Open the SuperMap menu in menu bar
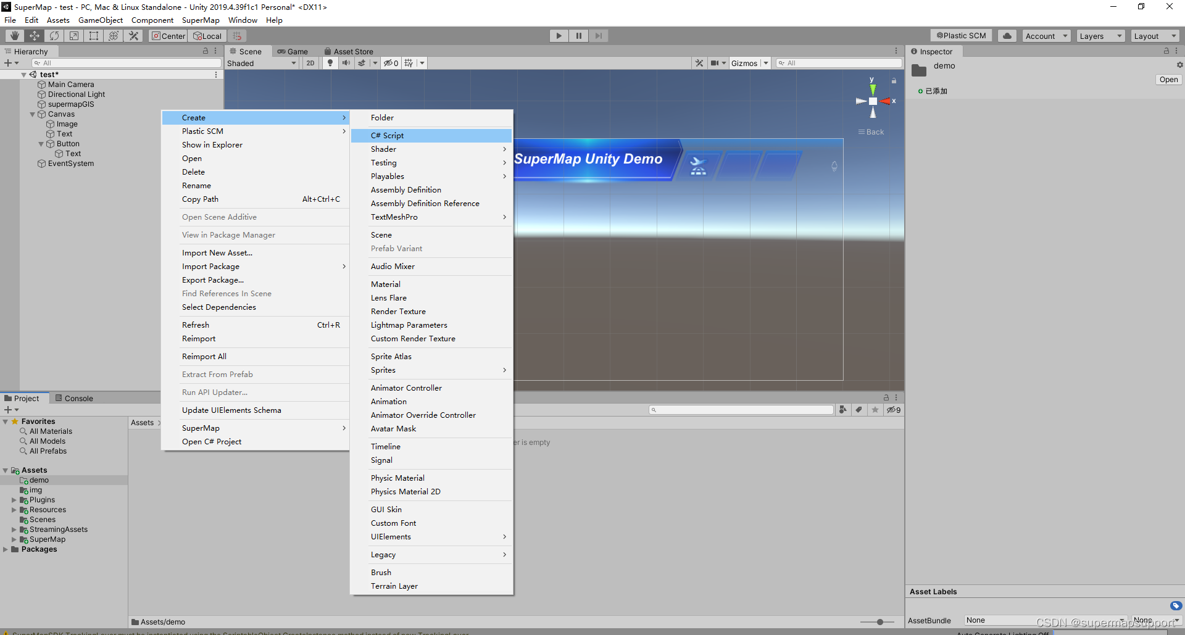Image resolution: width=1185 pixels, height=635 pixels. tap(201, 20)
